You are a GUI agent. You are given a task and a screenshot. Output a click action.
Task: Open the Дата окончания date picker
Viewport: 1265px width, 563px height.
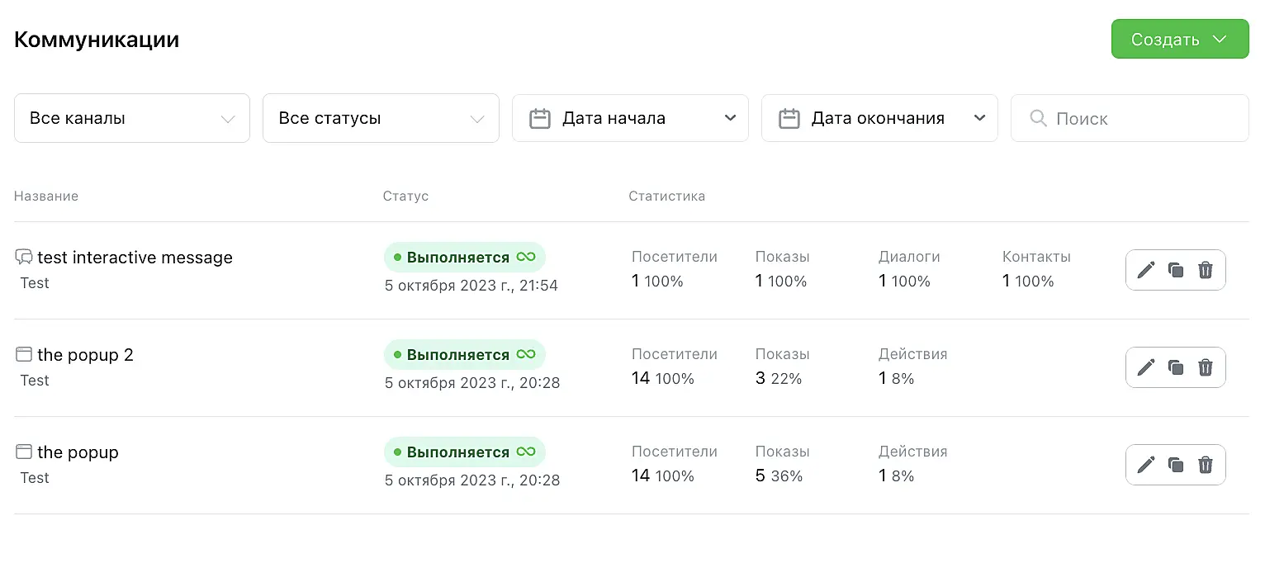point(879,118)
